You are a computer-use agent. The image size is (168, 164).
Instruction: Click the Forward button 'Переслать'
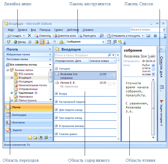click(x=87, y=36)
